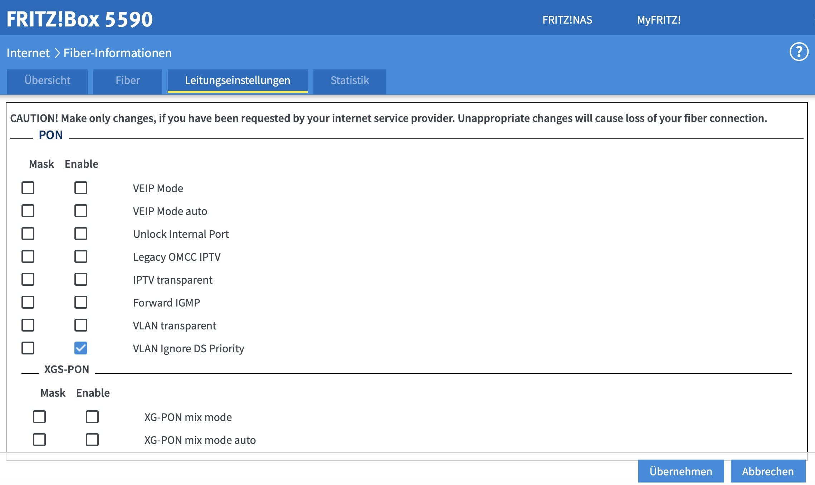Tick Enable checkbox for VEIP Mode auto

tap(81, 211)
